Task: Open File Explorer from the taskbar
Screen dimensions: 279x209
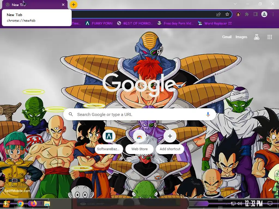Action: 47,204
